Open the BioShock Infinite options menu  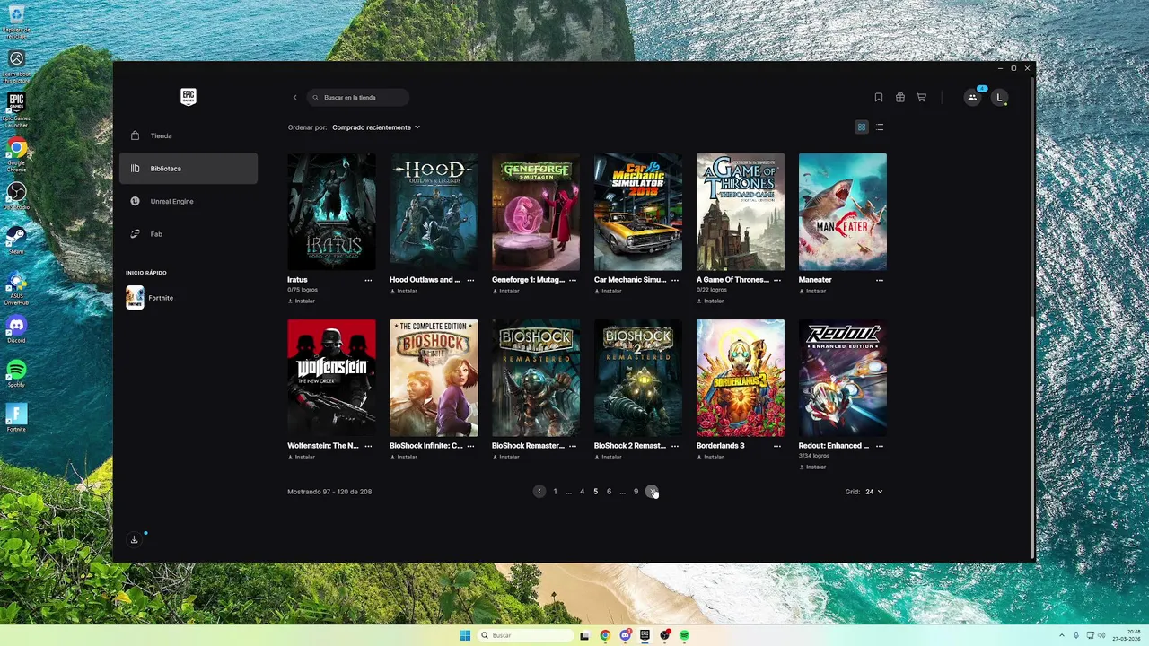click(470, 446)
